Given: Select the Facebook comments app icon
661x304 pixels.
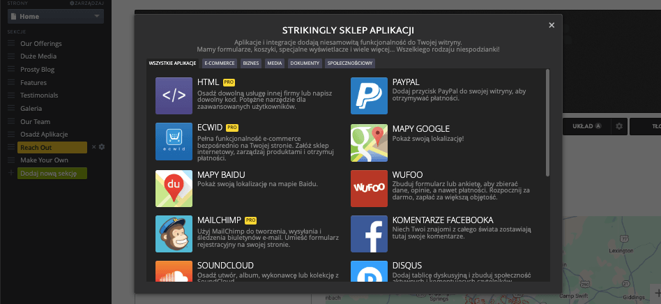Looking at the screenshot, I should pos(369,234).
